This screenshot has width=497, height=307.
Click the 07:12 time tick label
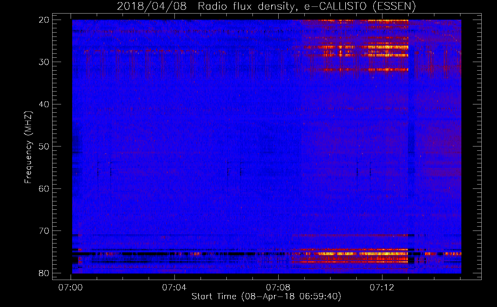coord(382,288)
